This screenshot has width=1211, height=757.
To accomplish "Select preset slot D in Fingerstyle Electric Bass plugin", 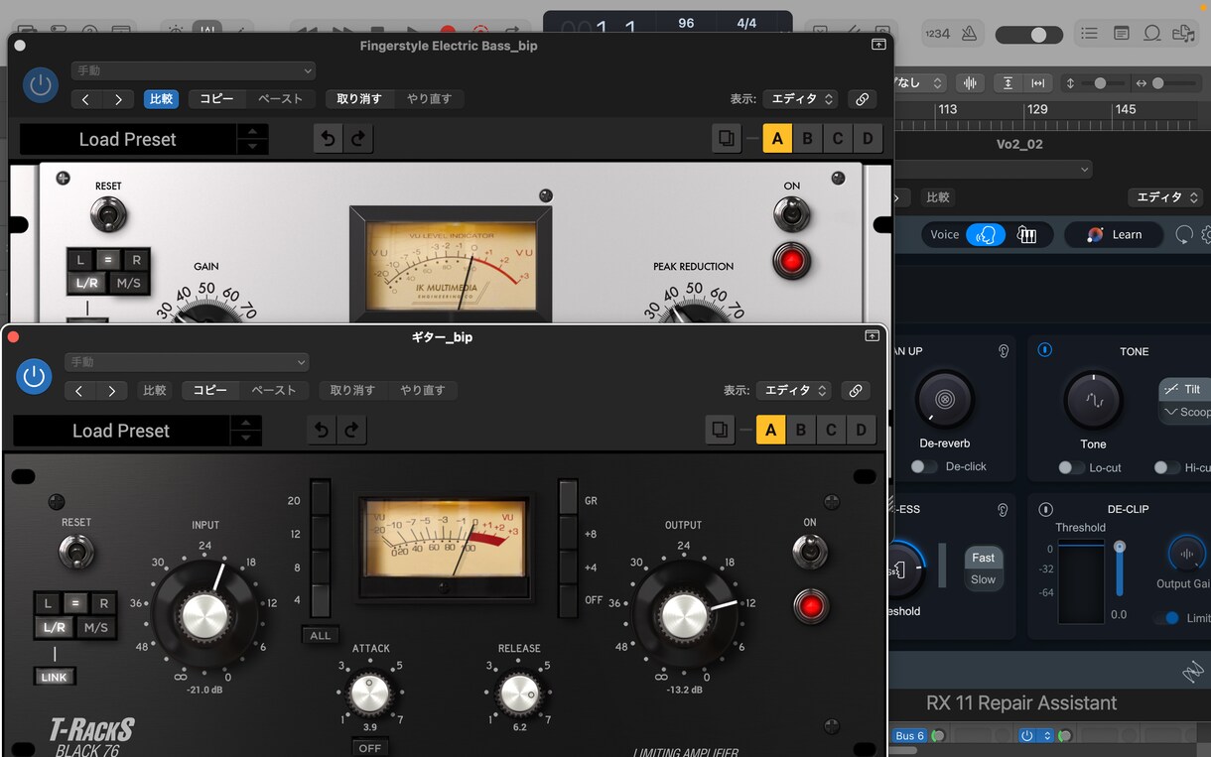I will [x=869, y=138].
